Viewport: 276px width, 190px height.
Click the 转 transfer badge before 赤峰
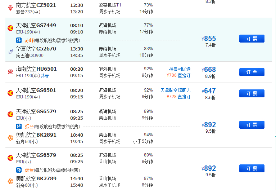(19, 40)
